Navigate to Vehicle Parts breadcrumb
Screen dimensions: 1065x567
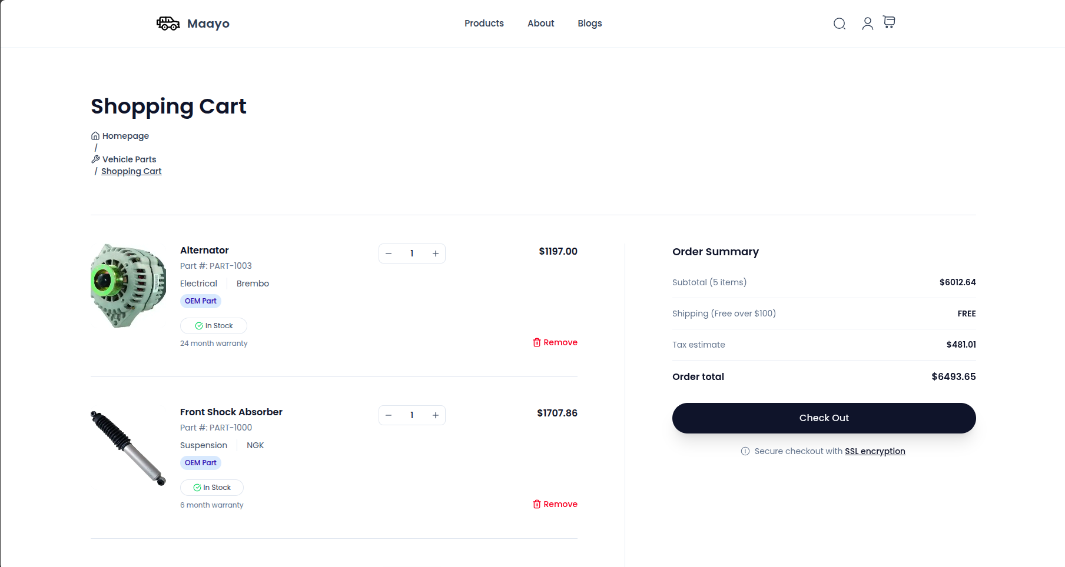coord(129,159)
